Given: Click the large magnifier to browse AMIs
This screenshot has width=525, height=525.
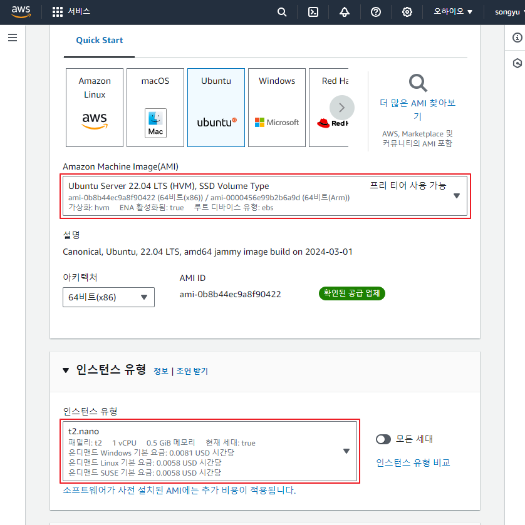Looking at the screenshot, I should point(418,83).
